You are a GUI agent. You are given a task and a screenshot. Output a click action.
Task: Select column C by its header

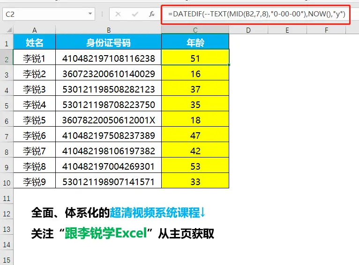click(x=195, y=30)
